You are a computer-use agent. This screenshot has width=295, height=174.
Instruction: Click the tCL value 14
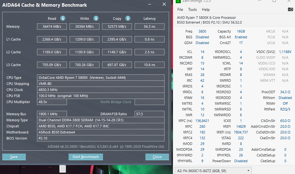pyautogui.click(x=202, y=52)
